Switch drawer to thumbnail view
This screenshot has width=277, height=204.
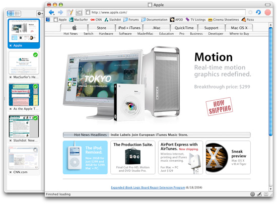click(11, 14)
